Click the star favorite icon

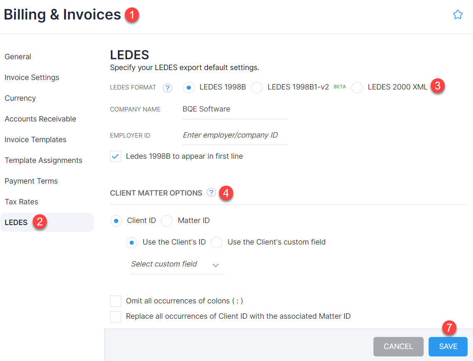(458, 14)
